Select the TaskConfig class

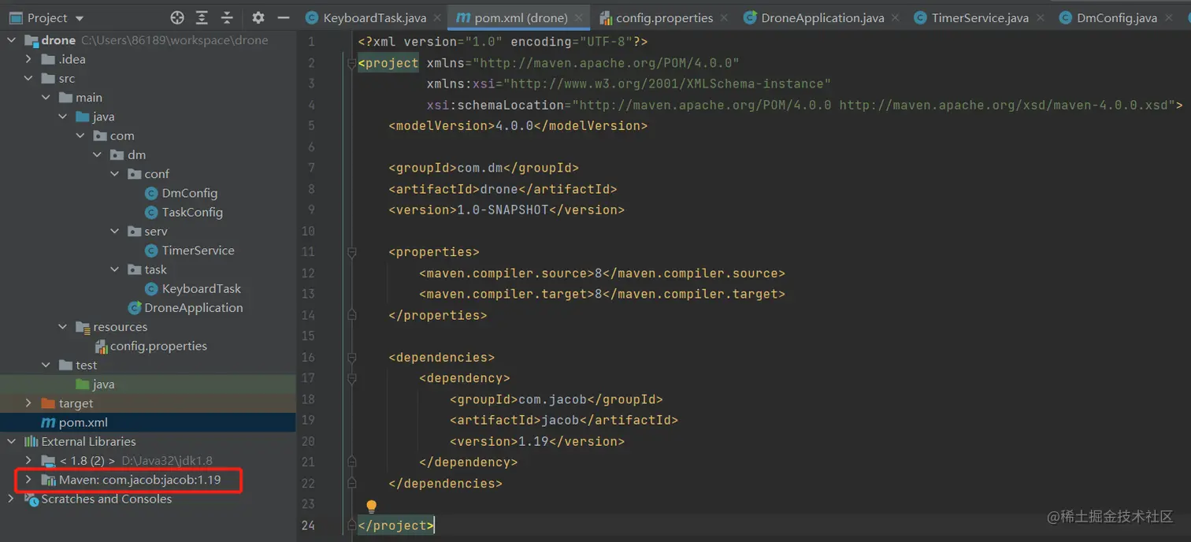tap(184, 212)
